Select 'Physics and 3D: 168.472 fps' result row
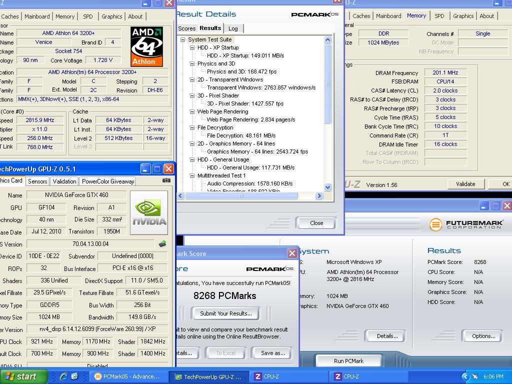 pyautogui.click(x=241, y=71)
